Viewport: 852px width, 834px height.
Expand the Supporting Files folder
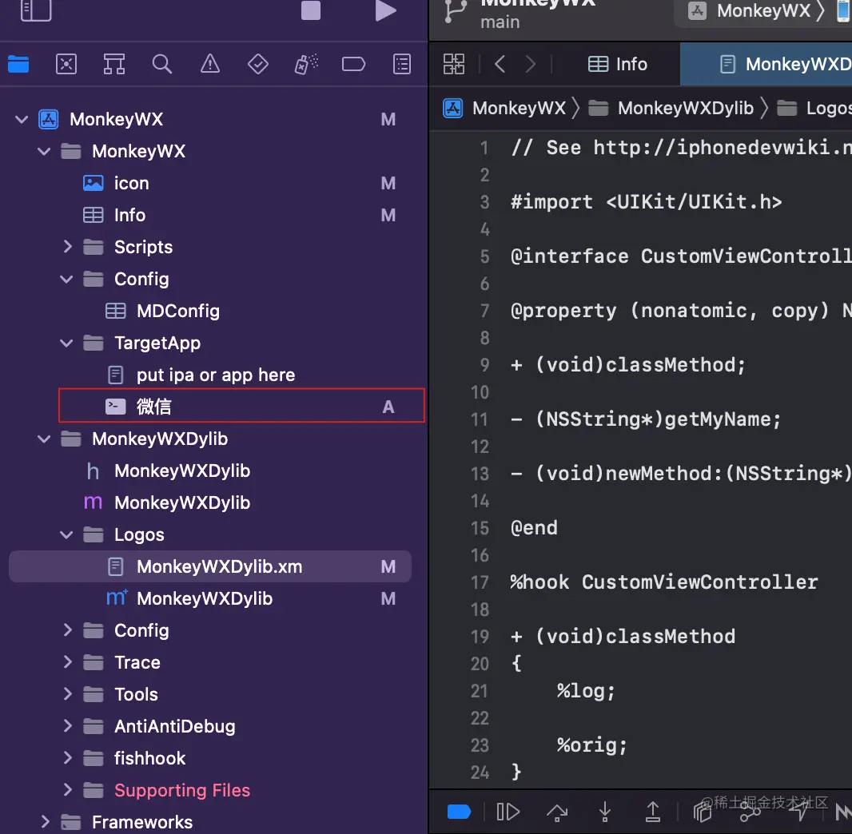coord(67,790)
